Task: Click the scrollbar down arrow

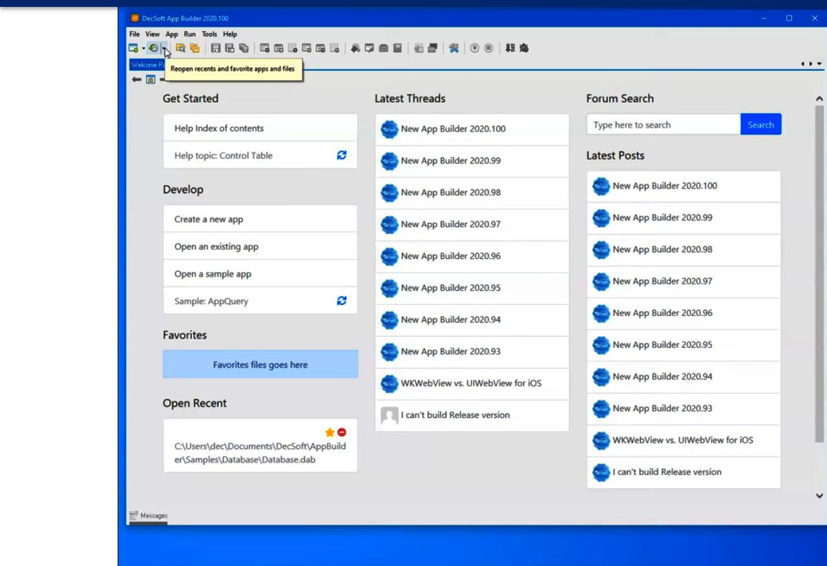Action: [x=819, y=495]
